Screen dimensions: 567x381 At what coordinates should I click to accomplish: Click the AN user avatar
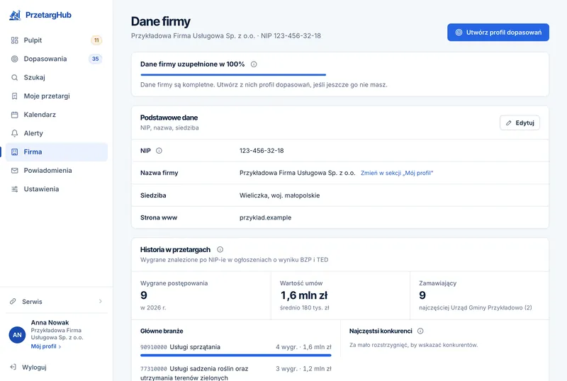pos(17,335)
